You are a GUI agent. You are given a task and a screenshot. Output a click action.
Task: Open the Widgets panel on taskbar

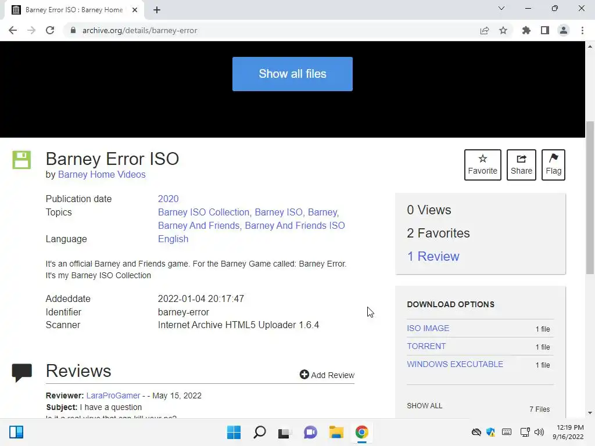click(16, 432)
